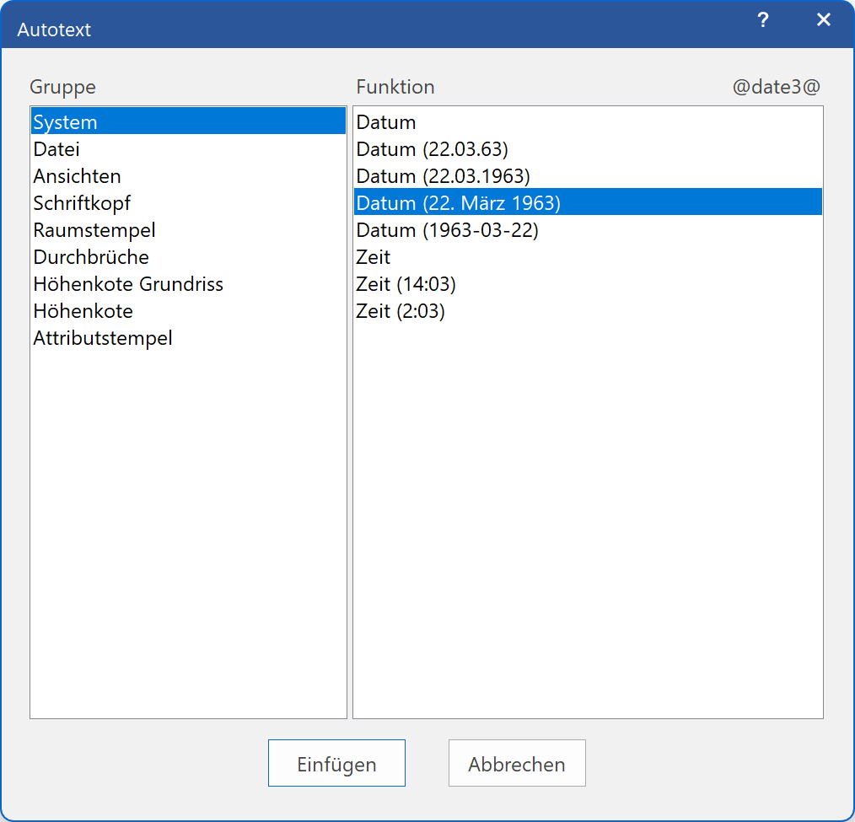This screenshot has width=855, height=822.
Task: Pick the Schriftkopf group
Action: coord(82,203)
